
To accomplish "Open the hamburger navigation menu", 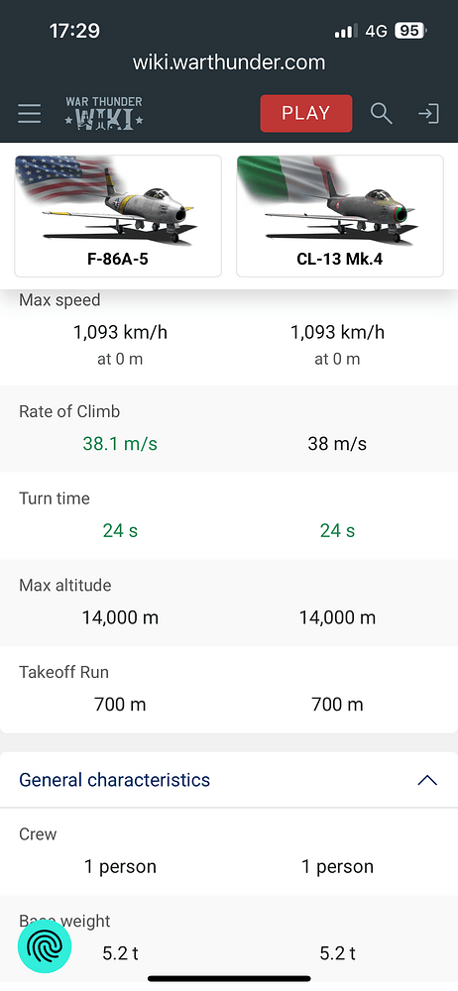I will [29, 114].
